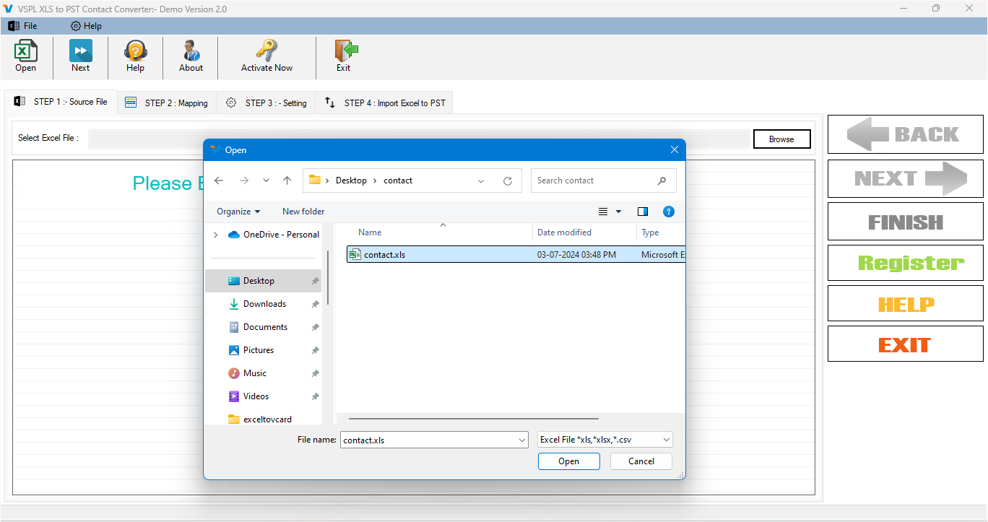Click the large BACK button
Viewport: 988px width, 522px height.
(905, 134)
